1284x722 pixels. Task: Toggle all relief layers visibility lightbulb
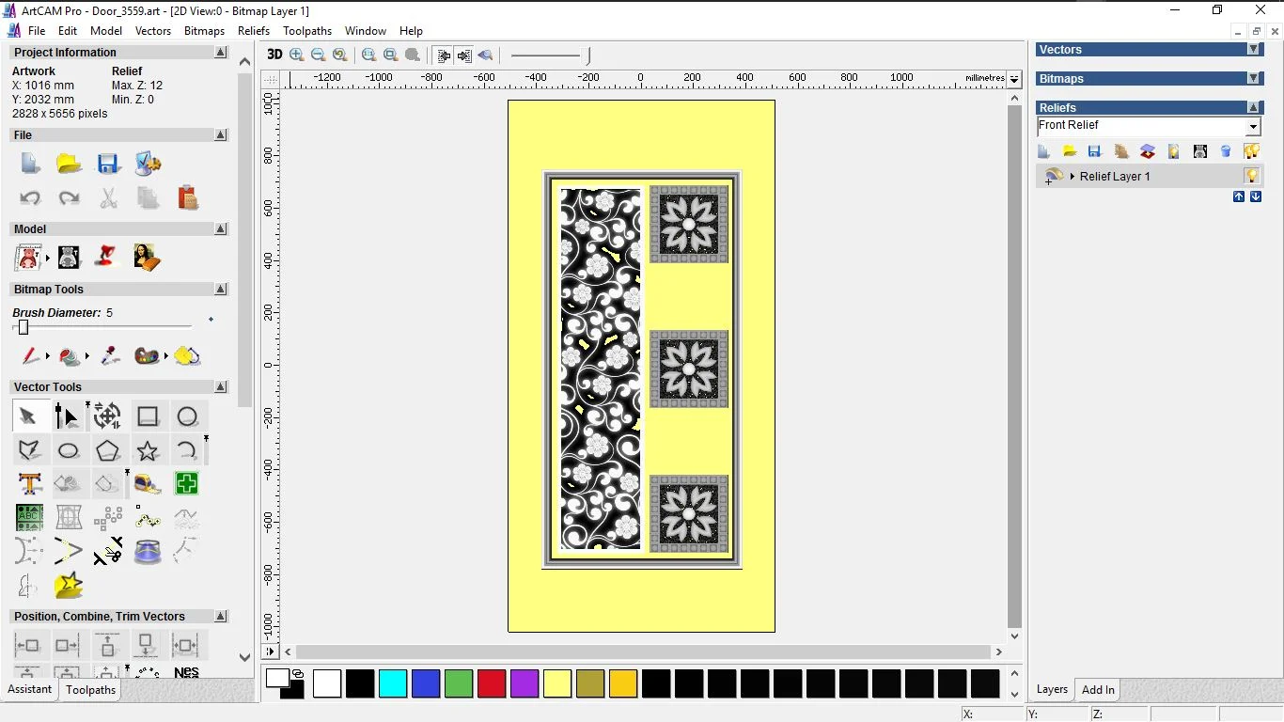click(x=1251, y=151)
